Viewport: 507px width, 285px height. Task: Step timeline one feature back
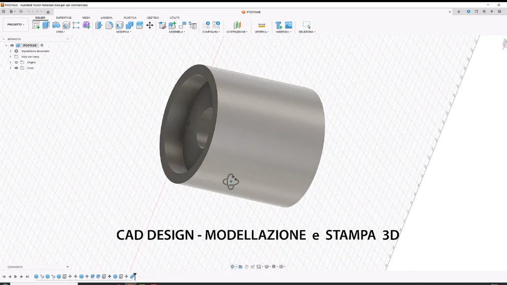click(x=10, y=276)
